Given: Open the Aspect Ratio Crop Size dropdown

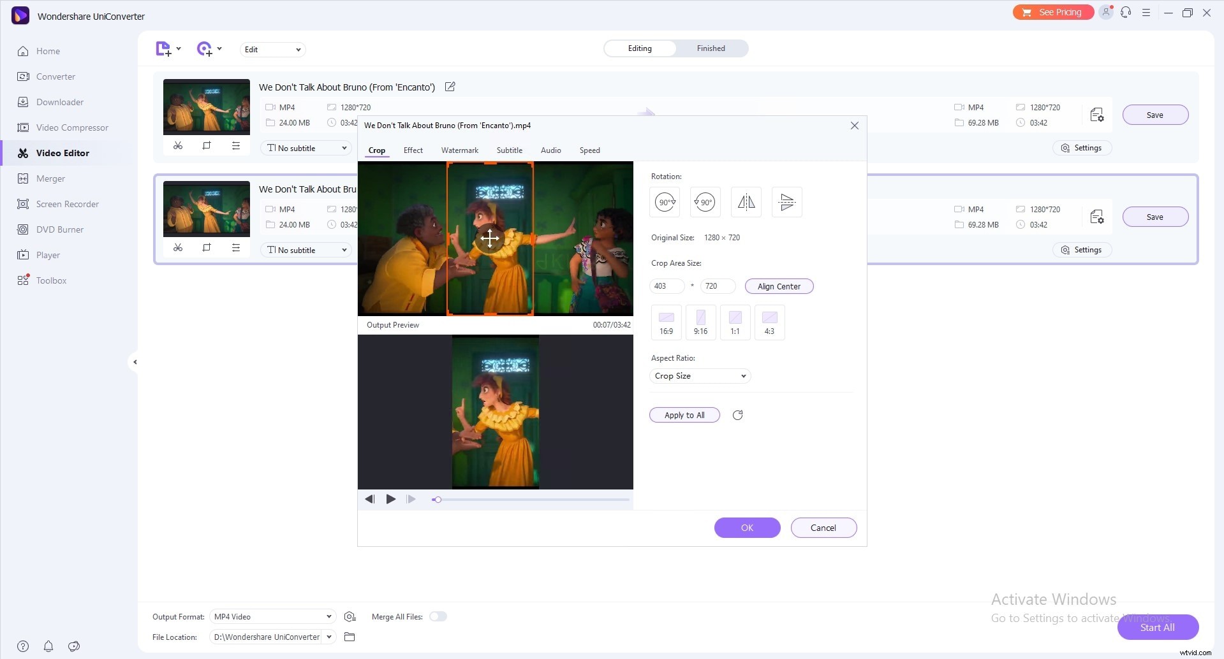Looking at the screenshot, I should [x=700, y=375].
